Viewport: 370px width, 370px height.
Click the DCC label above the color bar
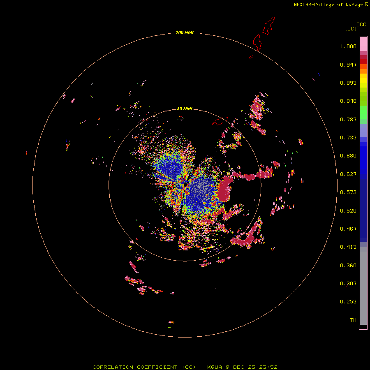(x=361, y=25)
